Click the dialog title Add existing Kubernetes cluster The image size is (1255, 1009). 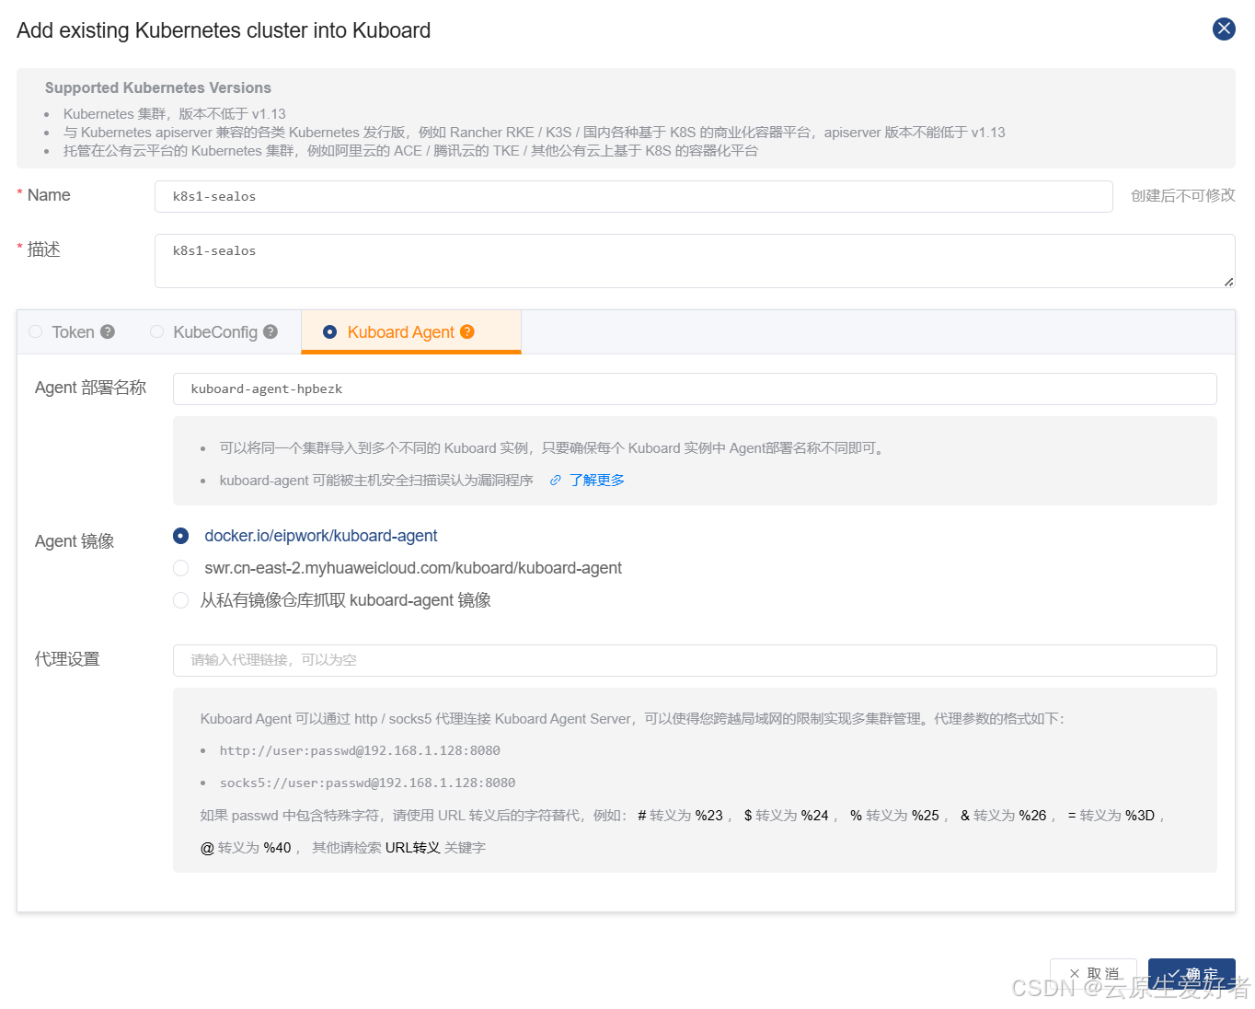[x=224, y=30]
